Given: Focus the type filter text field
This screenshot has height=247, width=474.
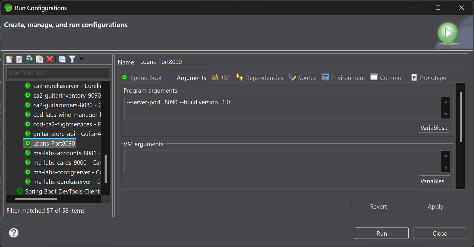Looking at the screenshot, I should point(58,73).
